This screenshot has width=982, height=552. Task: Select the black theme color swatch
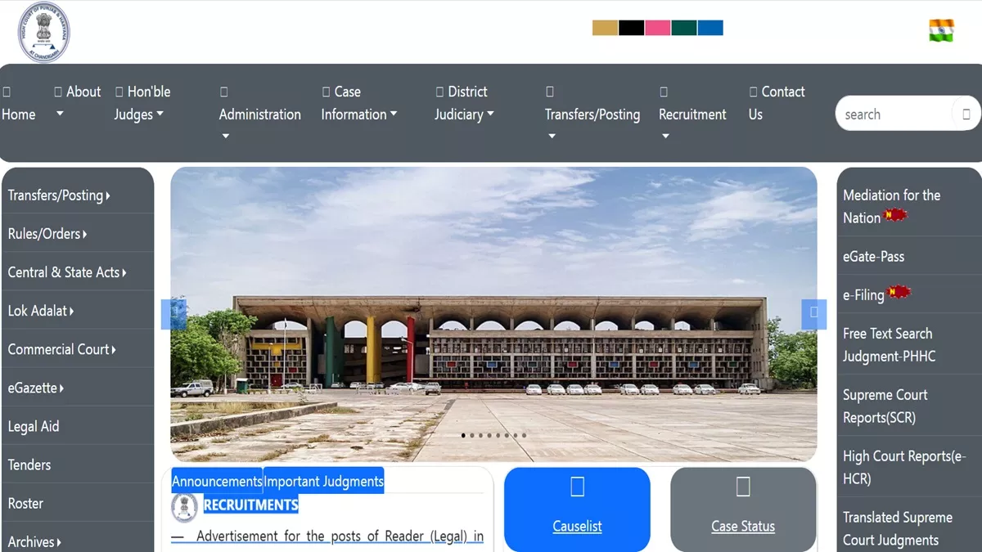pos(631,28)
